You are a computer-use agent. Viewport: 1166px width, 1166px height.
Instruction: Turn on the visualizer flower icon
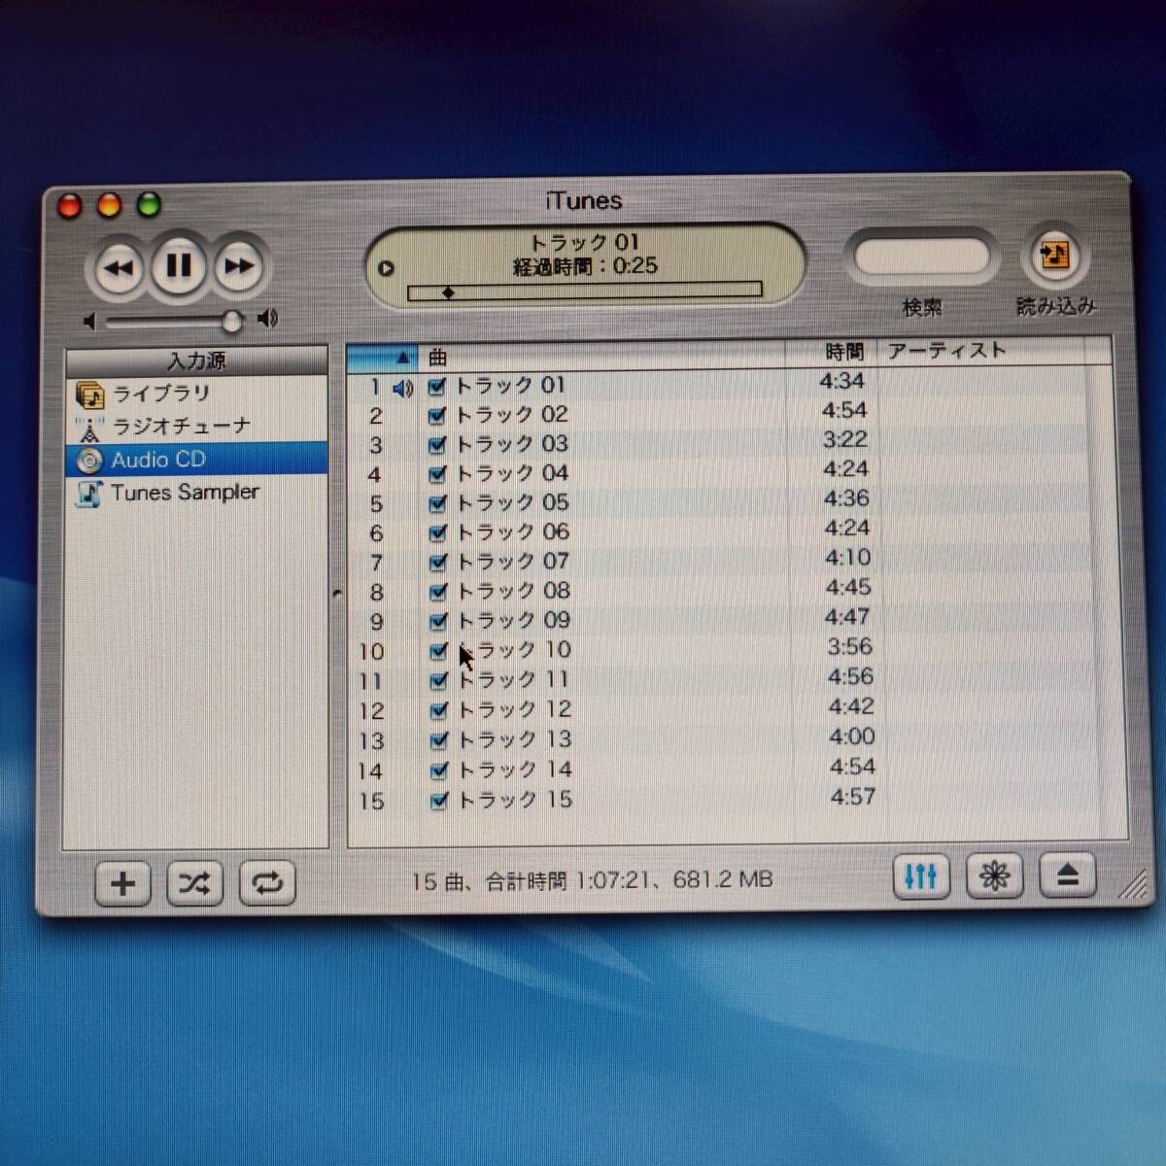[x=994, y=876]
